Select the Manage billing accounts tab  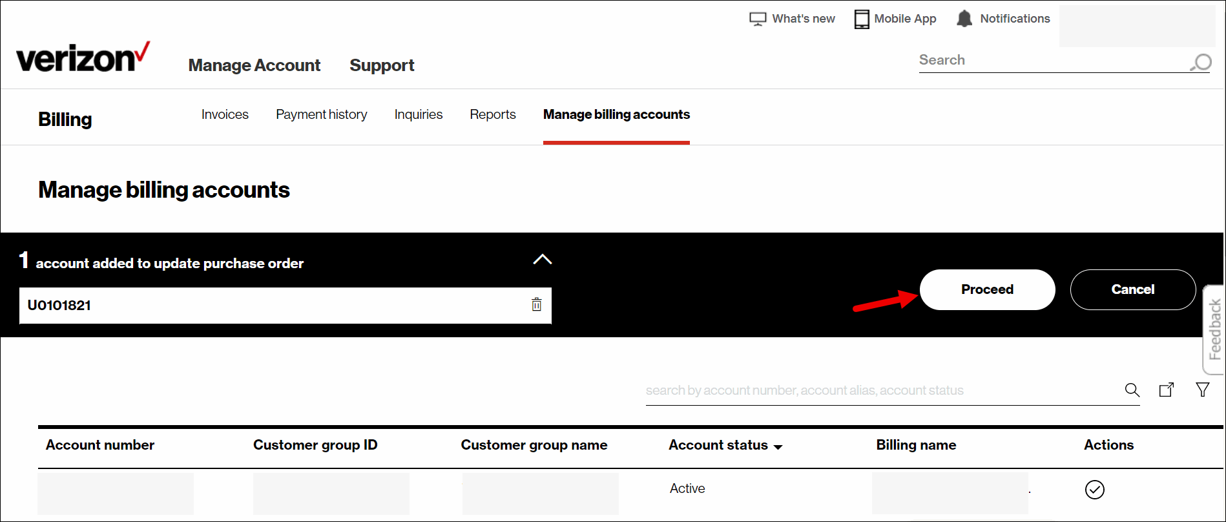(x=616, y=114)
